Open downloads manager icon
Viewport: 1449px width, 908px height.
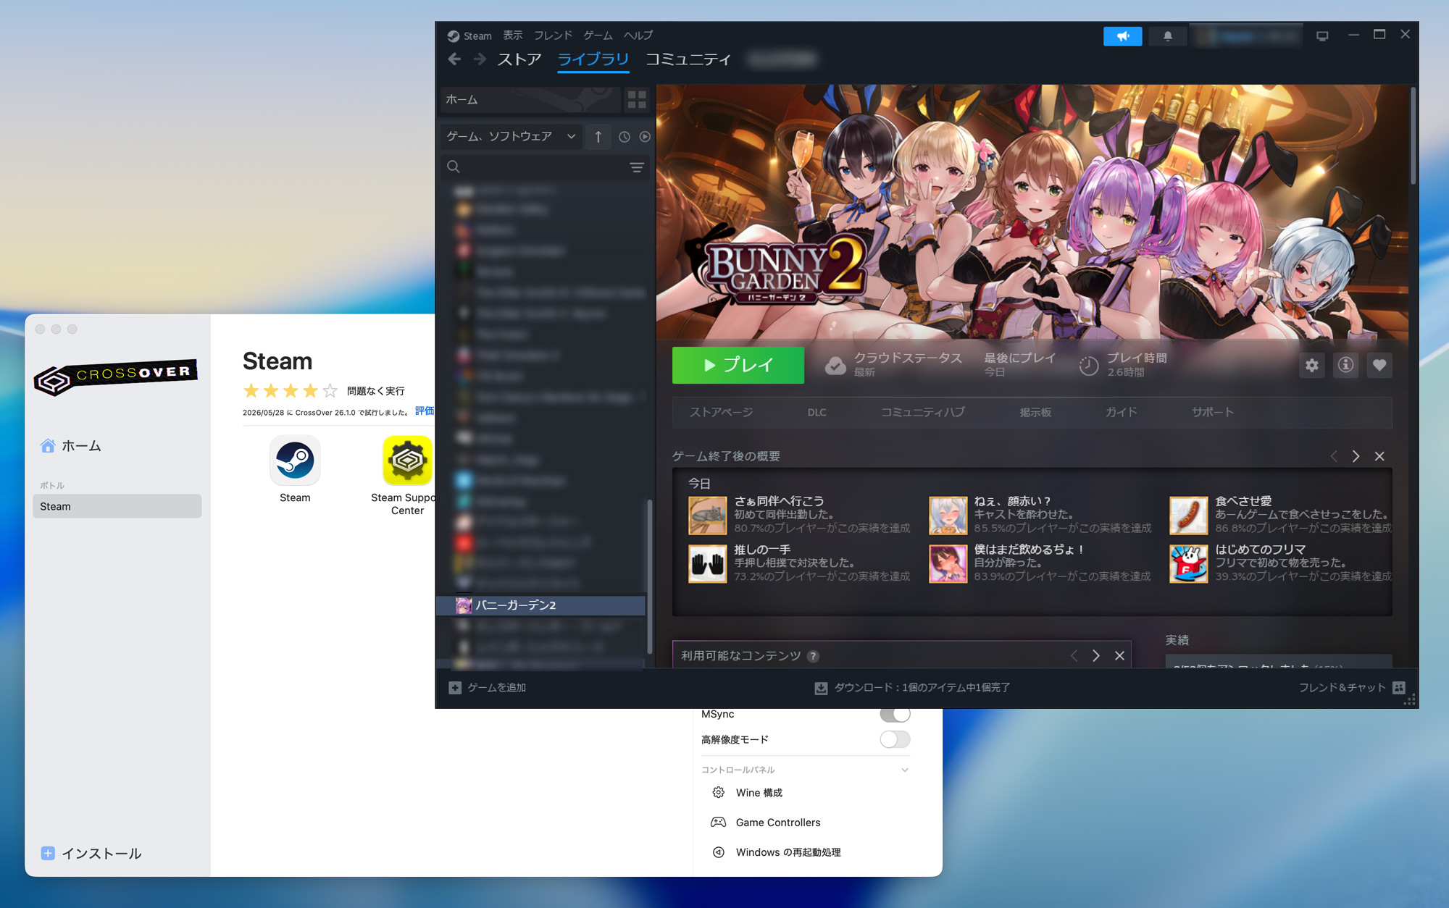point(821,688)
